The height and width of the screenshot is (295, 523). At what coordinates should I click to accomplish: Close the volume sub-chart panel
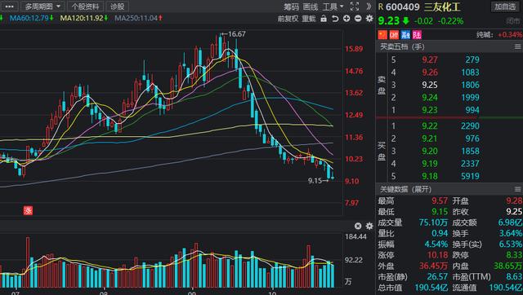[x=358, y=227]
